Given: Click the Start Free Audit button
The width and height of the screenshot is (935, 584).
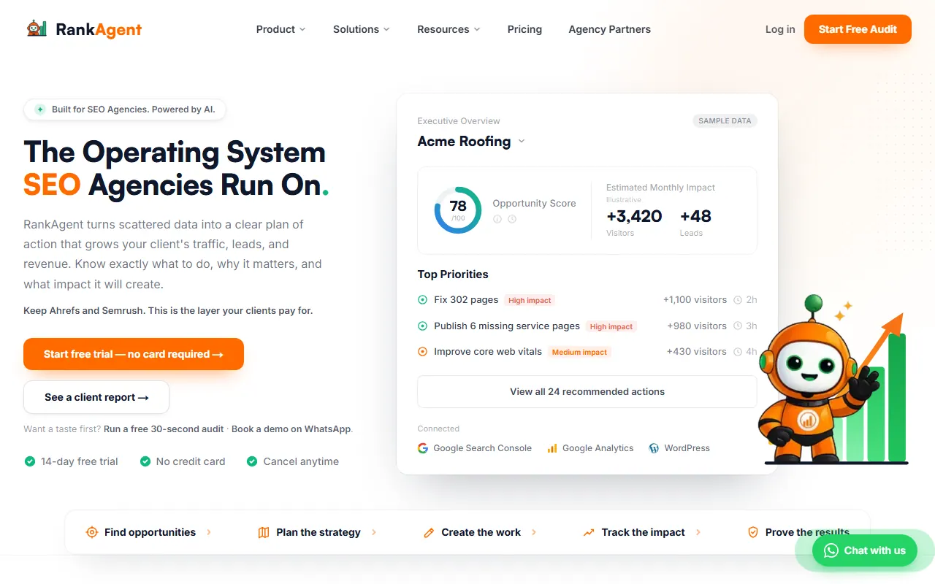Looking at the screenshot, I should pyautogui.click(x=858, y=29).
